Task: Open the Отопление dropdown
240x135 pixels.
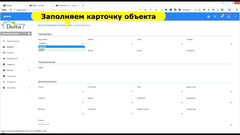Action: point(160,102)
